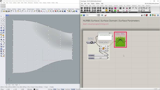Click the Cut scissors icon in Rhino toolbar

[x=13, y=11]
